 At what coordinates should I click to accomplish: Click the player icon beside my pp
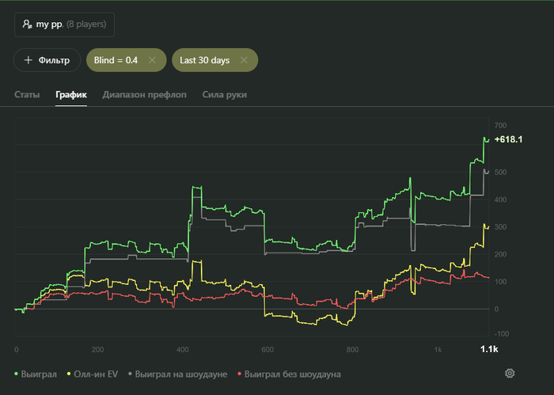pyautogui.click(x=28, y=25)
